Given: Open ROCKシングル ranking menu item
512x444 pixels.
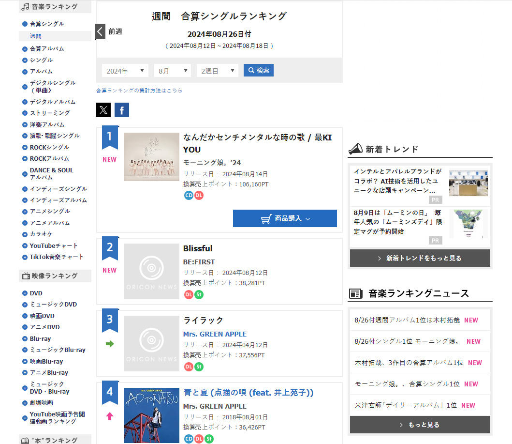Looking at the screenshot, I should pyautogui.click(x=49, y=147).
